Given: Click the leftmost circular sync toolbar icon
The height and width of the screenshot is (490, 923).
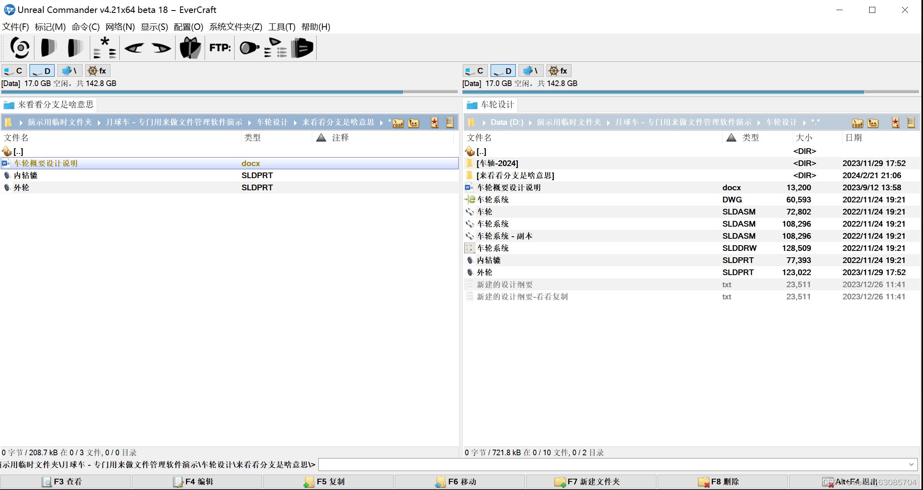Looking at the screenshot, I should click(x=19, y=48).
